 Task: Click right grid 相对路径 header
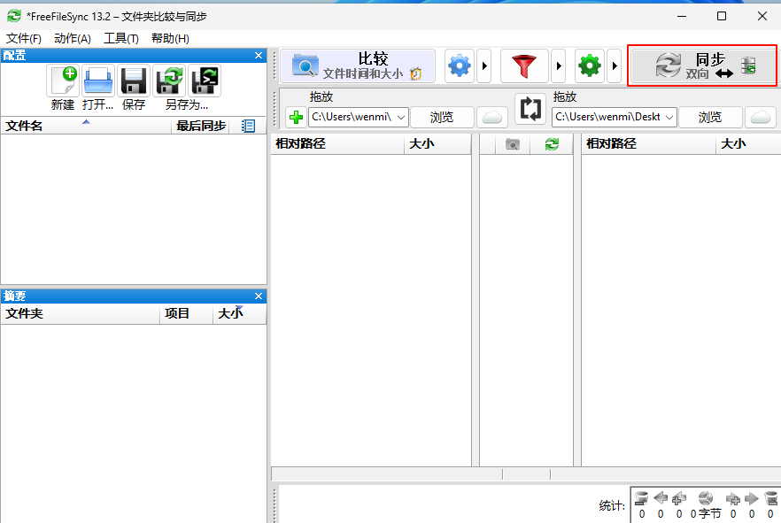click(x=648, y=144)
